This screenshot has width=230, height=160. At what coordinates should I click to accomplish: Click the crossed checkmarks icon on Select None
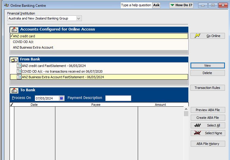[x=197, y=133]
